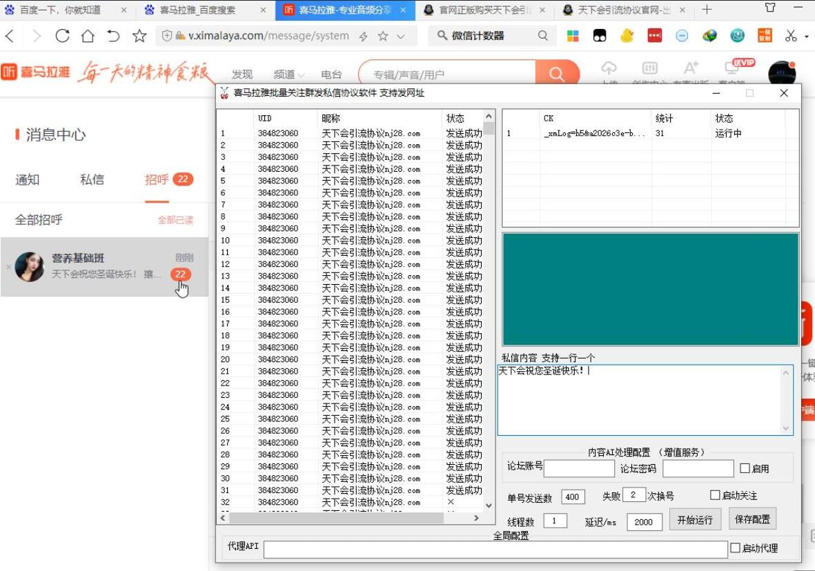Click the orange square extension icon

coord(765,35)
